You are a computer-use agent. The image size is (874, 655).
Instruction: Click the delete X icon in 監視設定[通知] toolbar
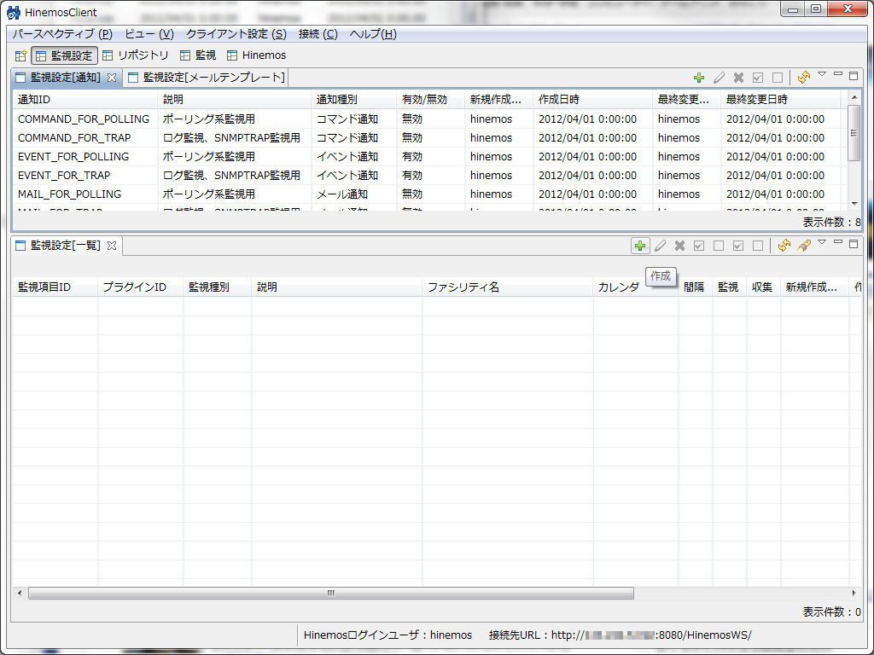738,78
